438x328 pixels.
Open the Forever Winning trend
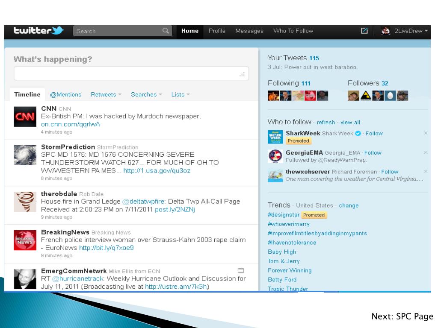tap(290, 270)
